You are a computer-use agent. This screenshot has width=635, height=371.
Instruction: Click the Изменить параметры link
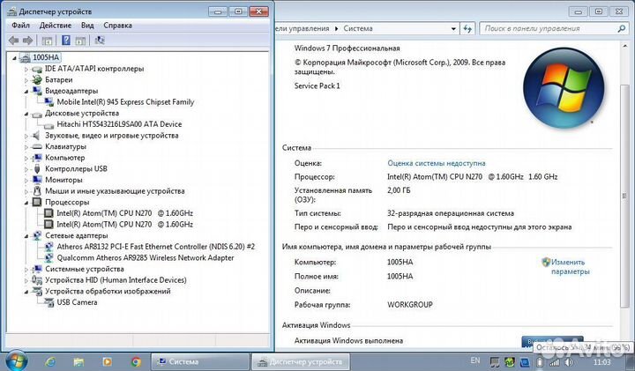pyautogui.click(x=570, y=267)
